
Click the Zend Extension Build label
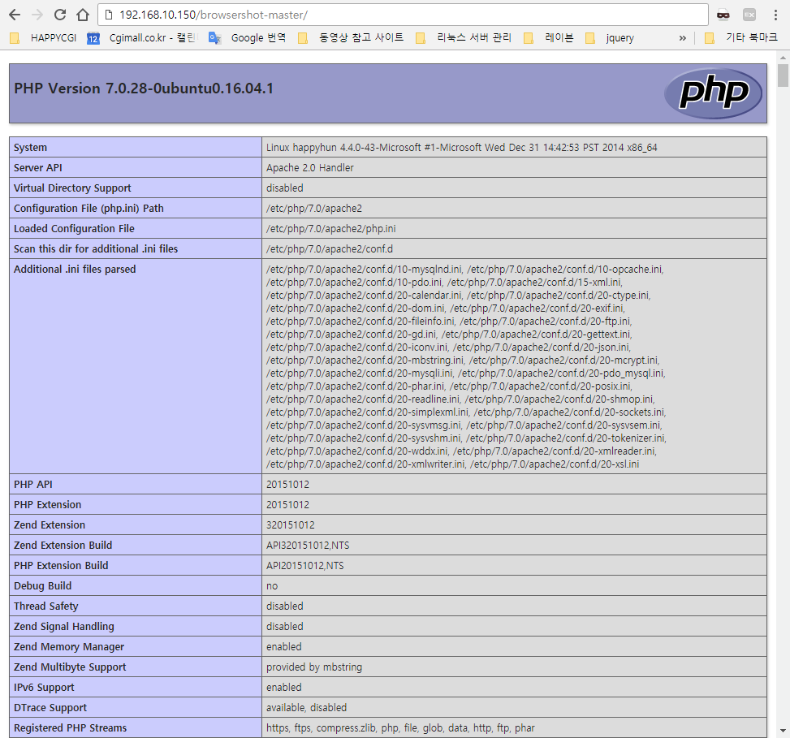tap(63, 545)
